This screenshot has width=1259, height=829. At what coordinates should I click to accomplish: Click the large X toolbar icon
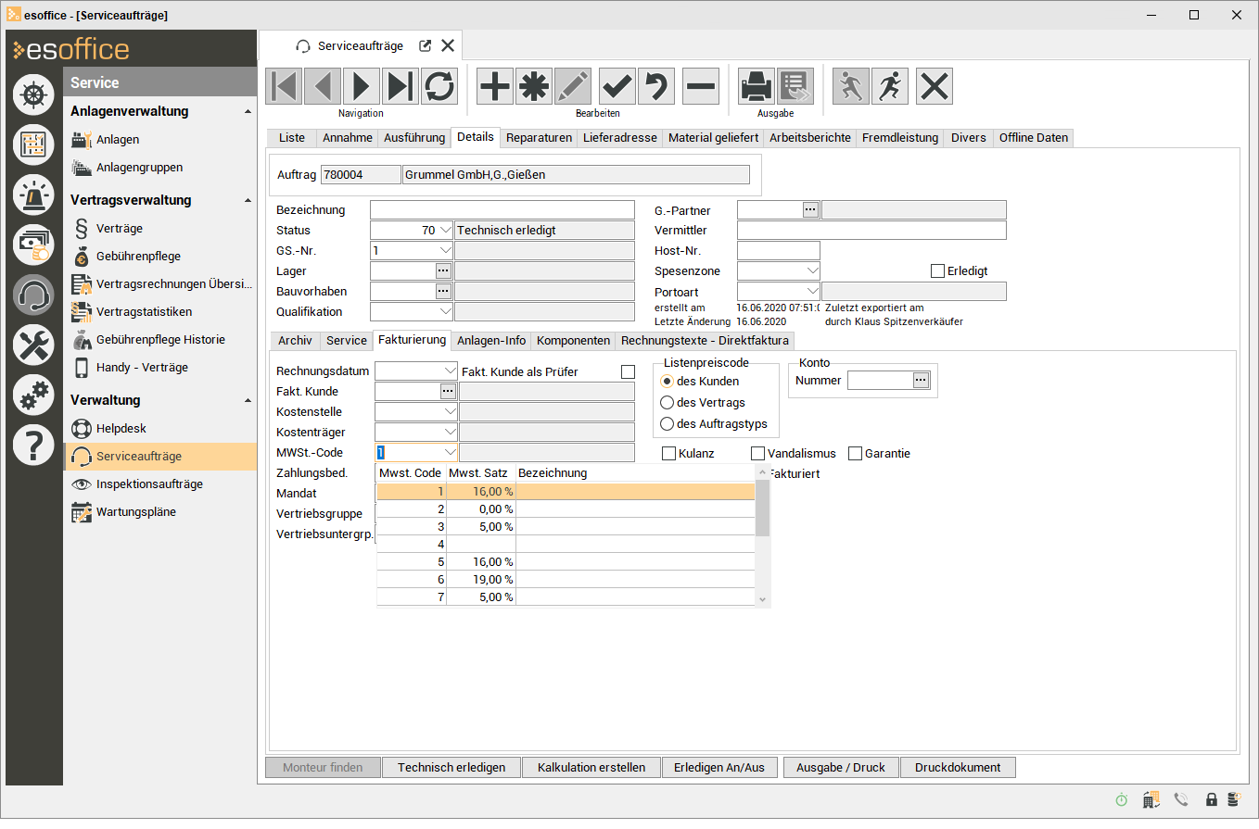coord(935,86)
